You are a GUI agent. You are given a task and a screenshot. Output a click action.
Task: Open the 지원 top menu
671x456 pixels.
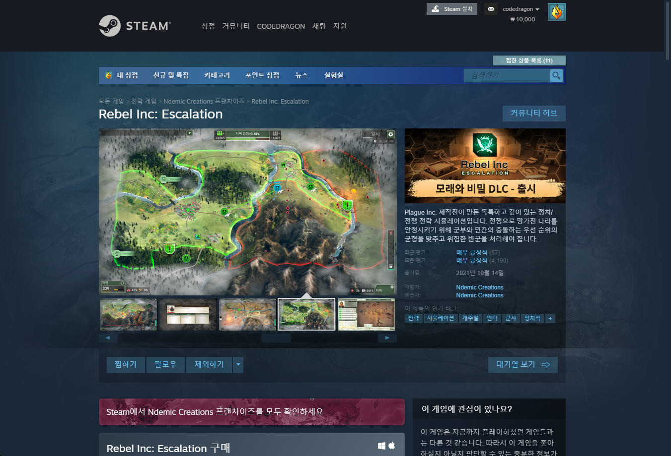point(340,26)
